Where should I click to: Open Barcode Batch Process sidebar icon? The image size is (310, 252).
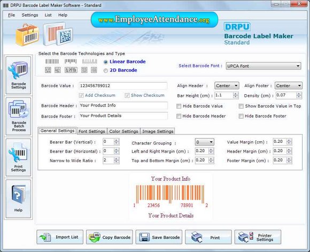18,116
